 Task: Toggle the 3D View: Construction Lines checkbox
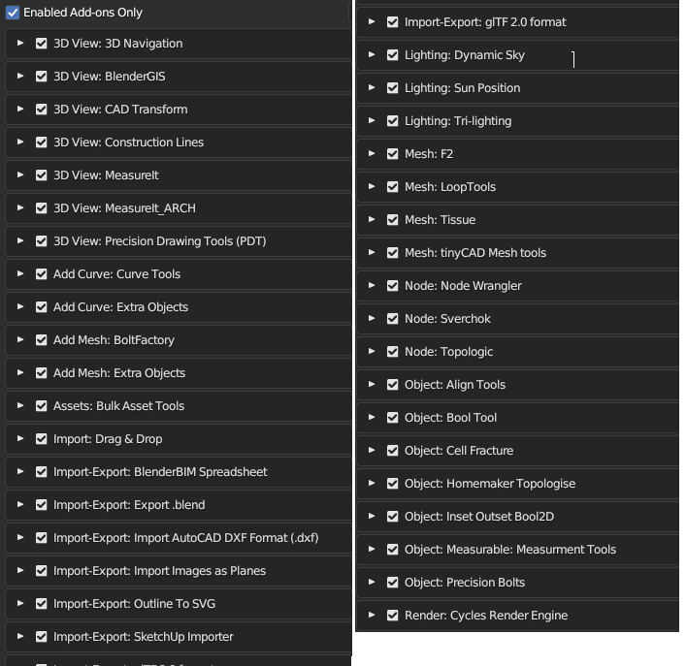tap(41, 143)
